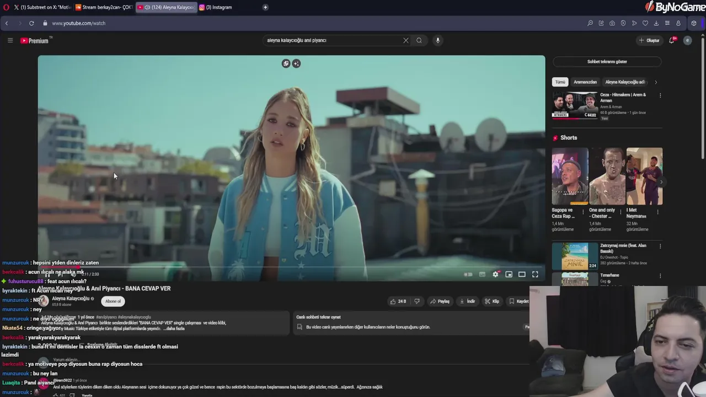Screen dimensions: 706x397
Task: Open Zatrzymaj mnie video thumbnail
Action: [x=575, y=256]
